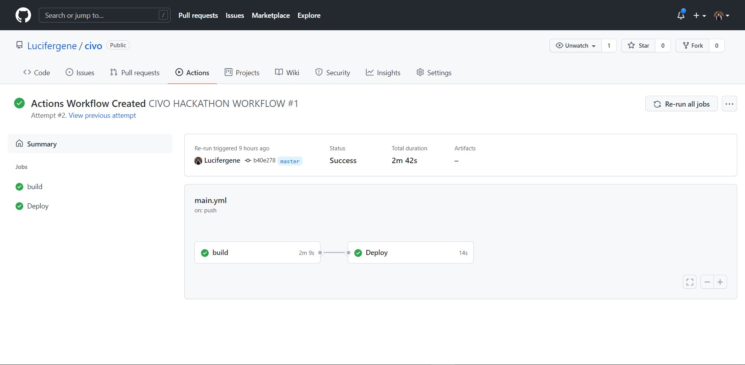This screenshot has width=745, height=365.
Task: Select Summary in the sidebar
Action: [x=90, y=144]
